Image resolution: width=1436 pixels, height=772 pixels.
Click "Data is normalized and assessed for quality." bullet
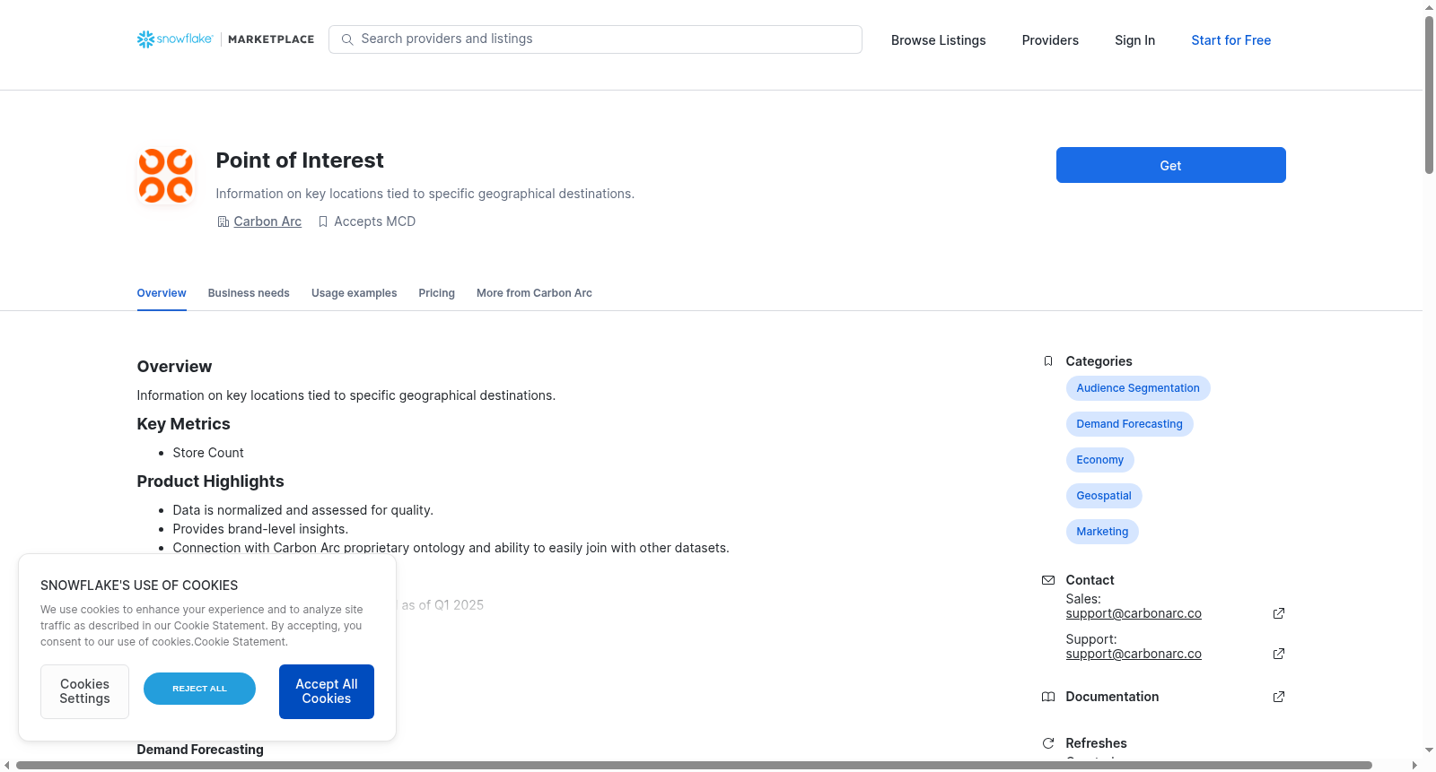coord(302,510)
